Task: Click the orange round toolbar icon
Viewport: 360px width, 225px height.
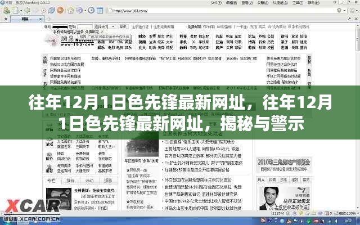Action: 60,10
